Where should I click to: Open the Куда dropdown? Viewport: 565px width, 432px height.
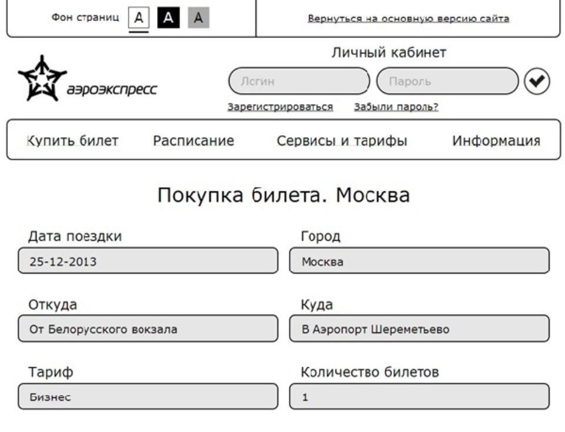coord(420,328)
